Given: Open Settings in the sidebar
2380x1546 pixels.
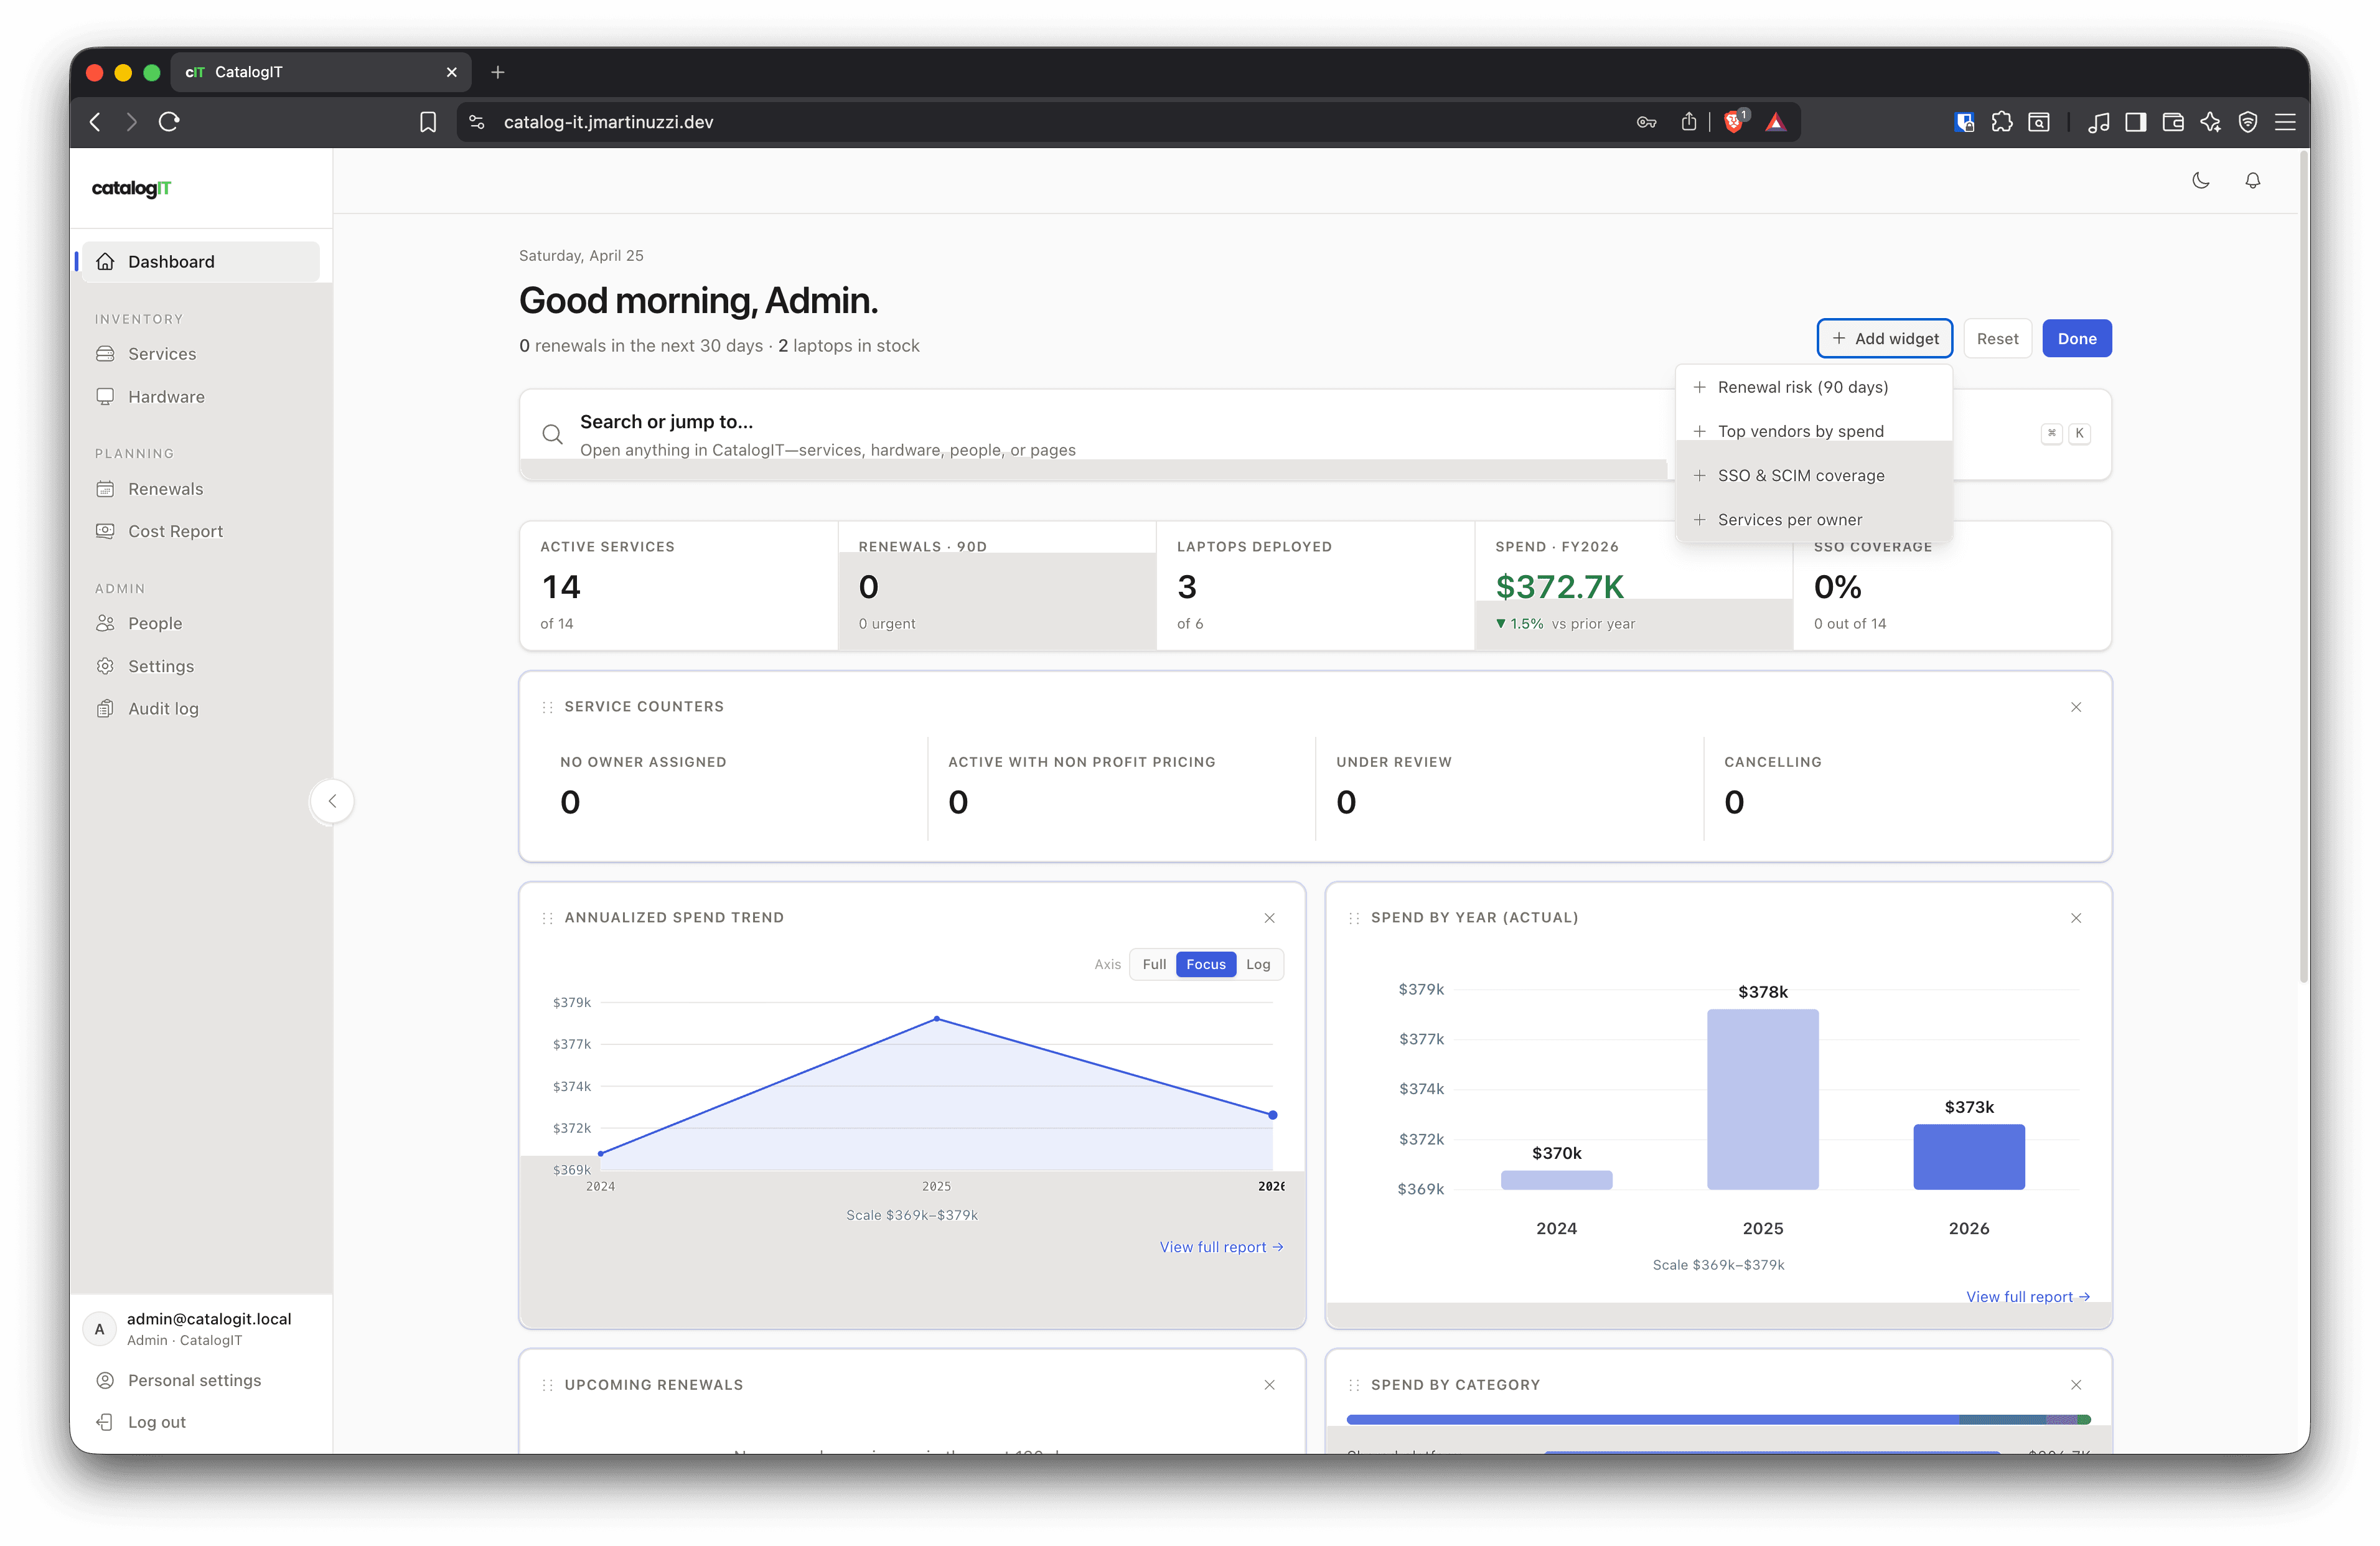Looking at the screenshot, I should coord(201,666).
